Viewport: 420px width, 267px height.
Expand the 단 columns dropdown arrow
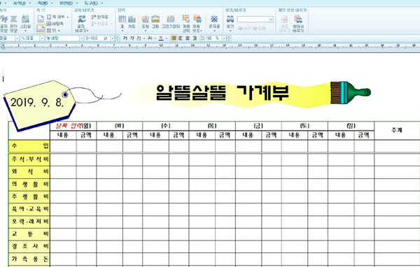[59, 31]
